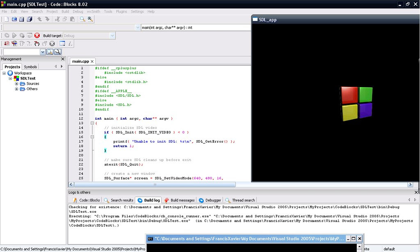Open the debugger Various info icon
This screenshot has height=252, width=420.
click(70, 43)
